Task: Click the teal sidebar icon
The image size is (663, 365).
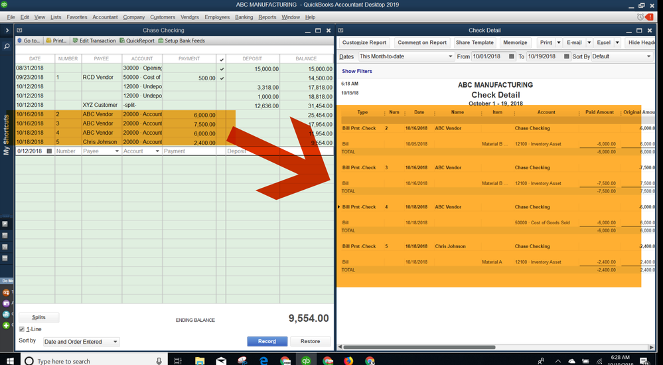Action: tap(6, 315)
